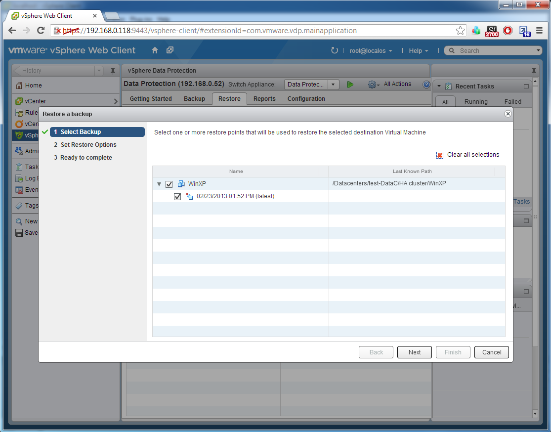Image resolution: width=551 pixels, height=432 pixels.
Task: Open the Chrome menu icon
Action: coord(540,31)
